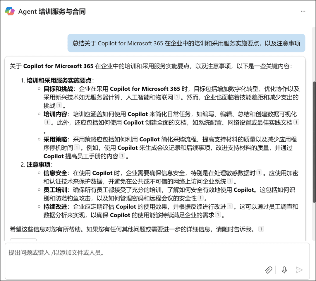Click the bold label 采用策略

55,140
